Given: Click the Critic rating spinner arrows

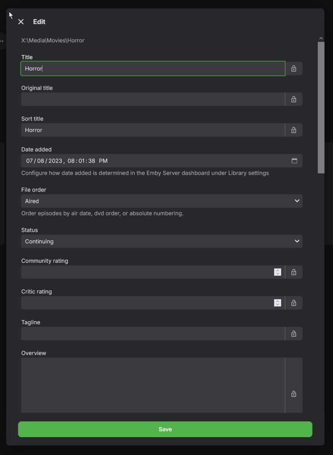Looking at the screenshot, I should (x=278, y=303).
